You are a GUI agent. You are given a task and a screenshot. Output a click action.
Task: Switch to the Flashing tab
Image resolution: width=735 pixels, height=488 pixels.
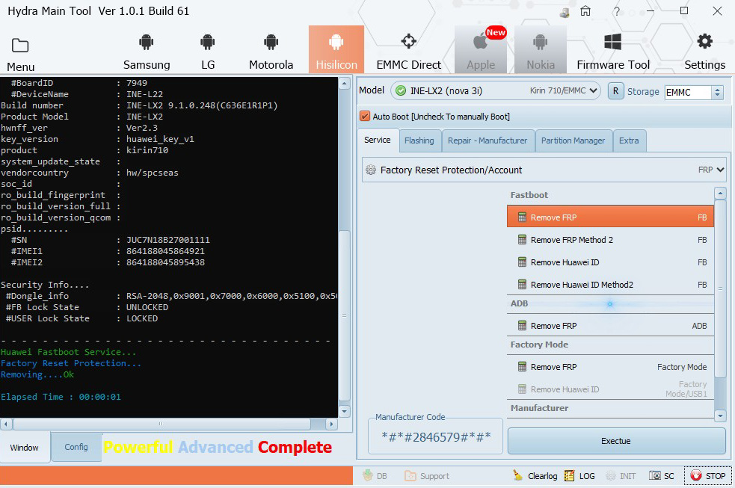pos(419,140)
